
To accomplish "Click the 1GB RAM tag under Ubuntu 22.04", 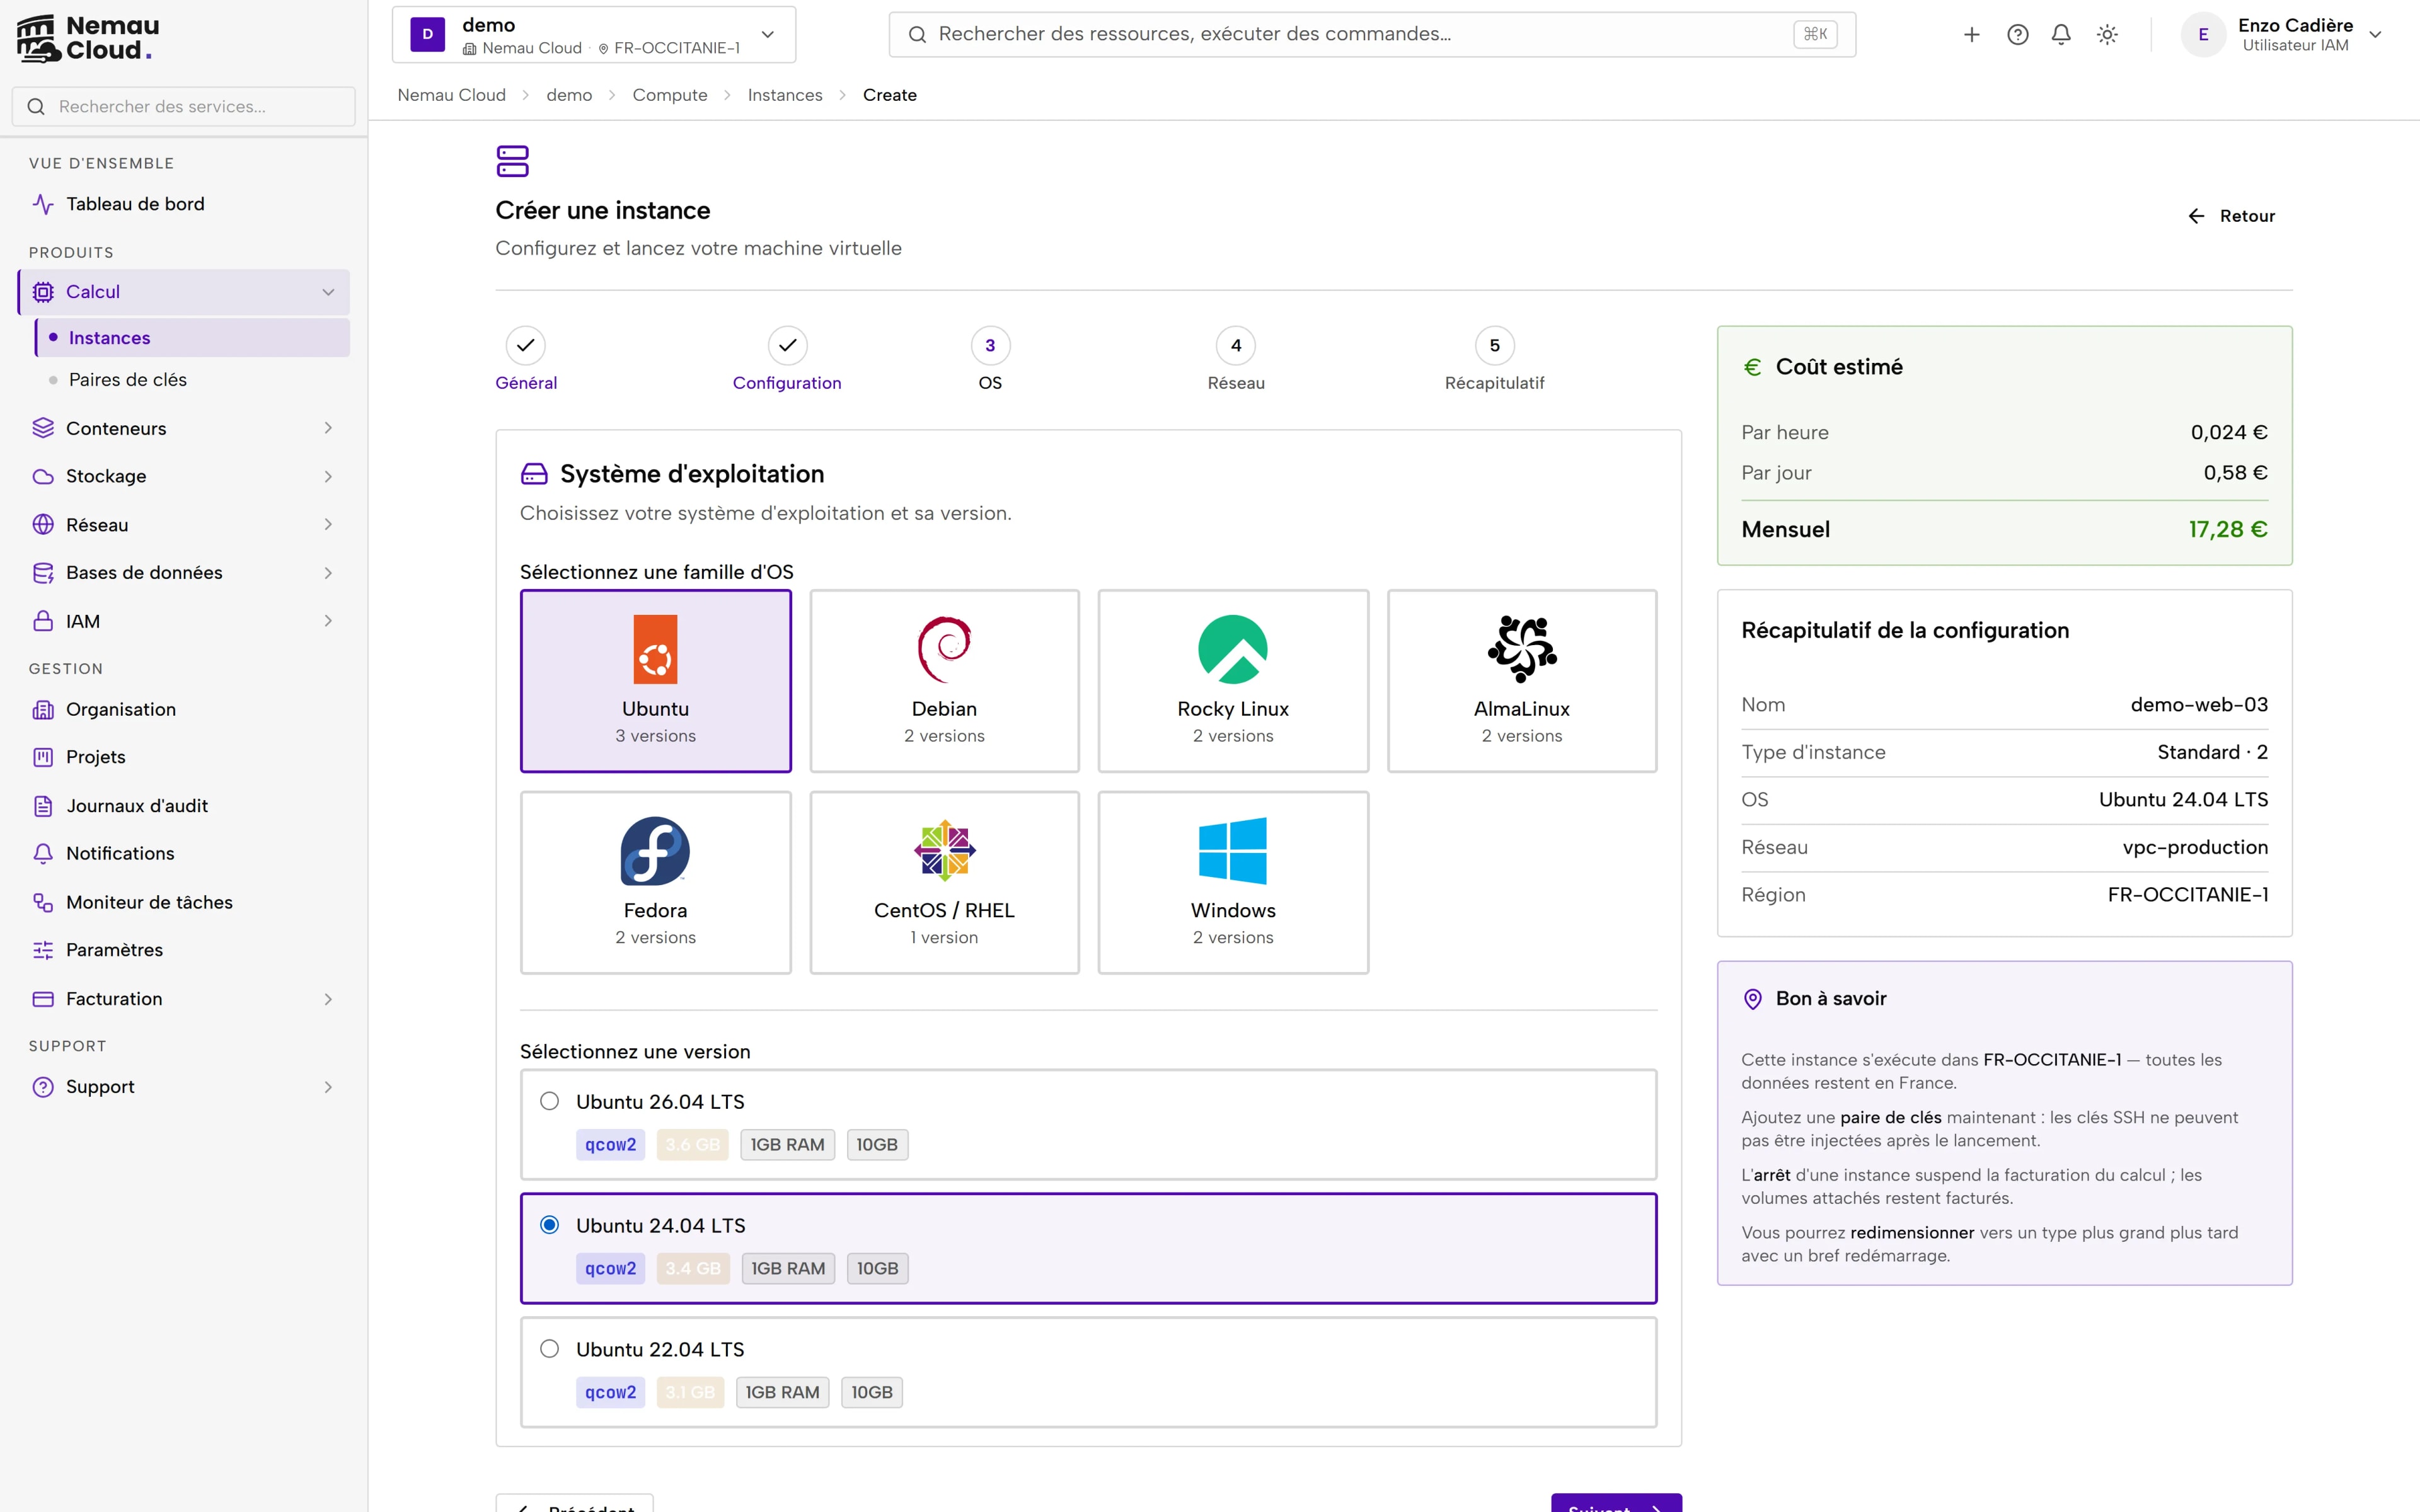I will 782,1392.
